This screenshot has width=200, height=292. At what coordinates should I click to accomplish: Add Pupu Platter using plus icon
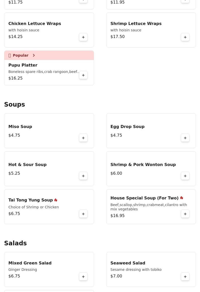point(83,75)
